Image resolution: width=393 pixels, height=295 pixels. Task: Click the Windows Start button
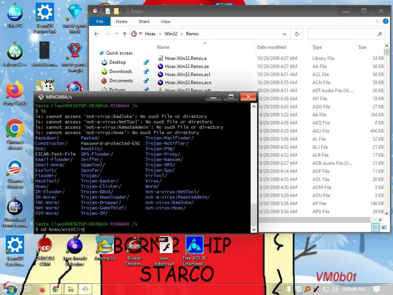[10, 289]
